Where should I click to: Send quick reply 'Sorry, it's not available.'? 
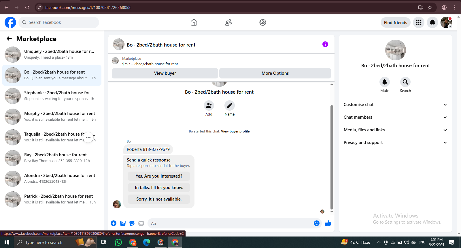coord(159,199)
